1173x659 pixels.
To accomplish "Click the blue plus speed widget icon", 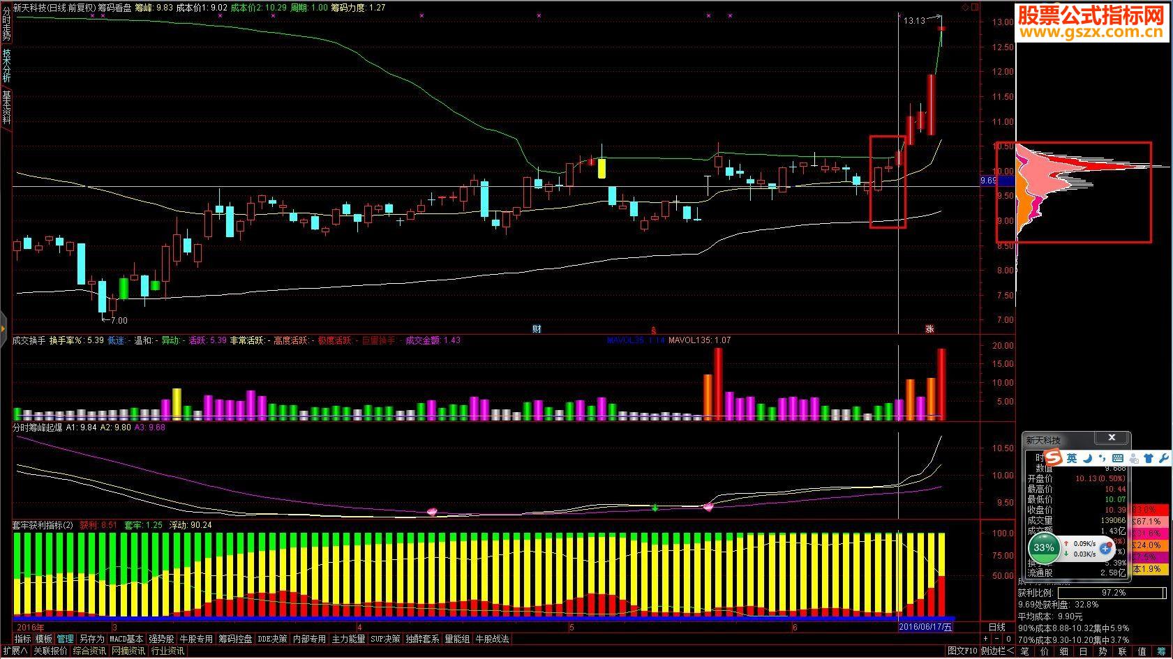I will point(1105,549).
